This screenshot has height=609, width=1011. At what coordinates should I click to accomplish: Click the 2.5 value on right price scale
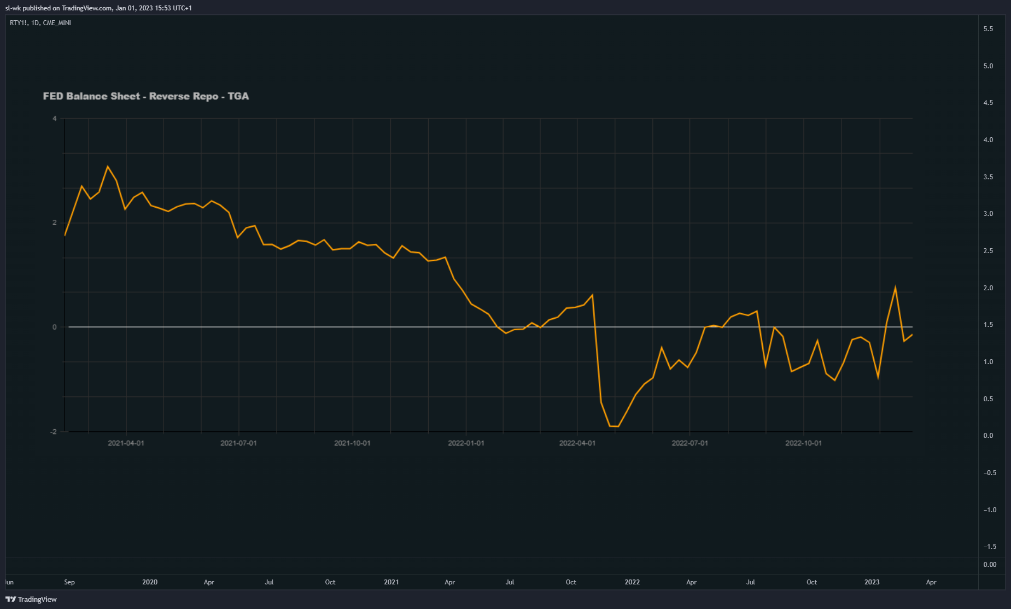tap(988, 251)
